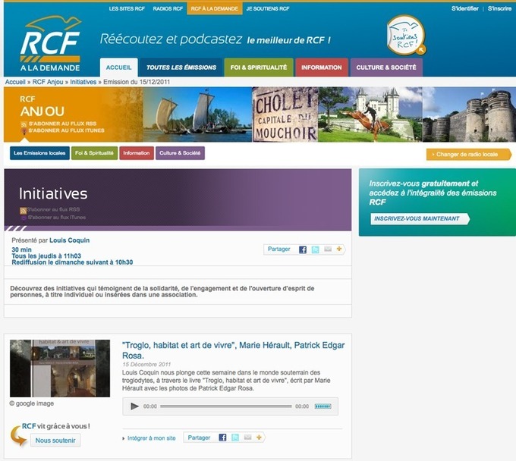Click the round 'Je soutiens RCF' badge
Screen dimensions: 516x461
405,36
